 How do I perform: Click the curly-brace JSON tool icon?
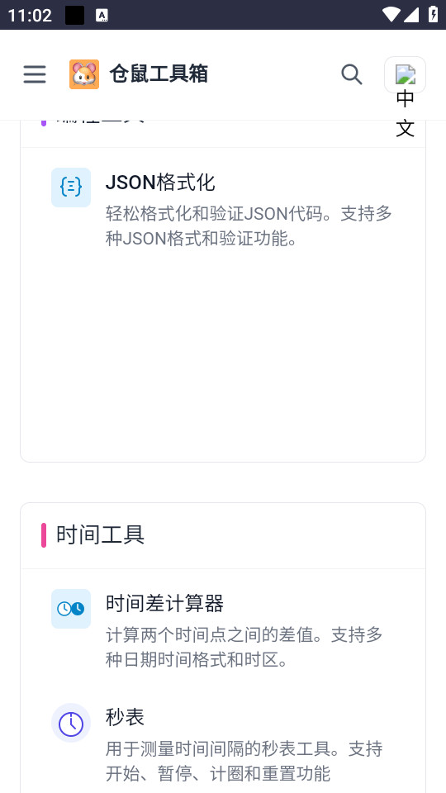(x=71, y=188)
